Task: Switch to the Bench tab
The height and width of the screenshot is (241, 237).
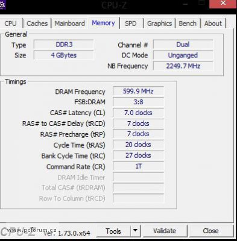Action: click(x=188, y=23)
